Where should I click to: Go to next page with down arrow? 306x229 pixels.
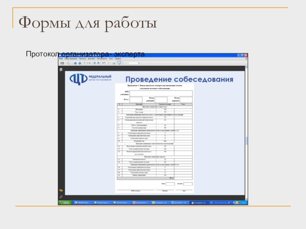pos(79,63)
